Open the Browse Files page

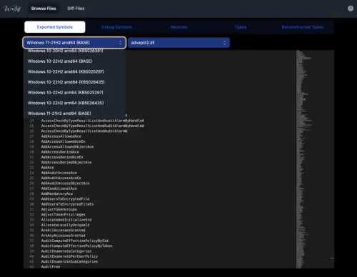44,9
